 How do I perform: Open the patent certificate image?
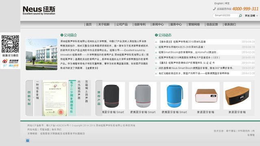55,98
